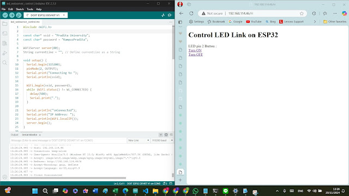Close the Serial Monitor tab
This screenshot has width=349, height=196.
coord(40,135)
